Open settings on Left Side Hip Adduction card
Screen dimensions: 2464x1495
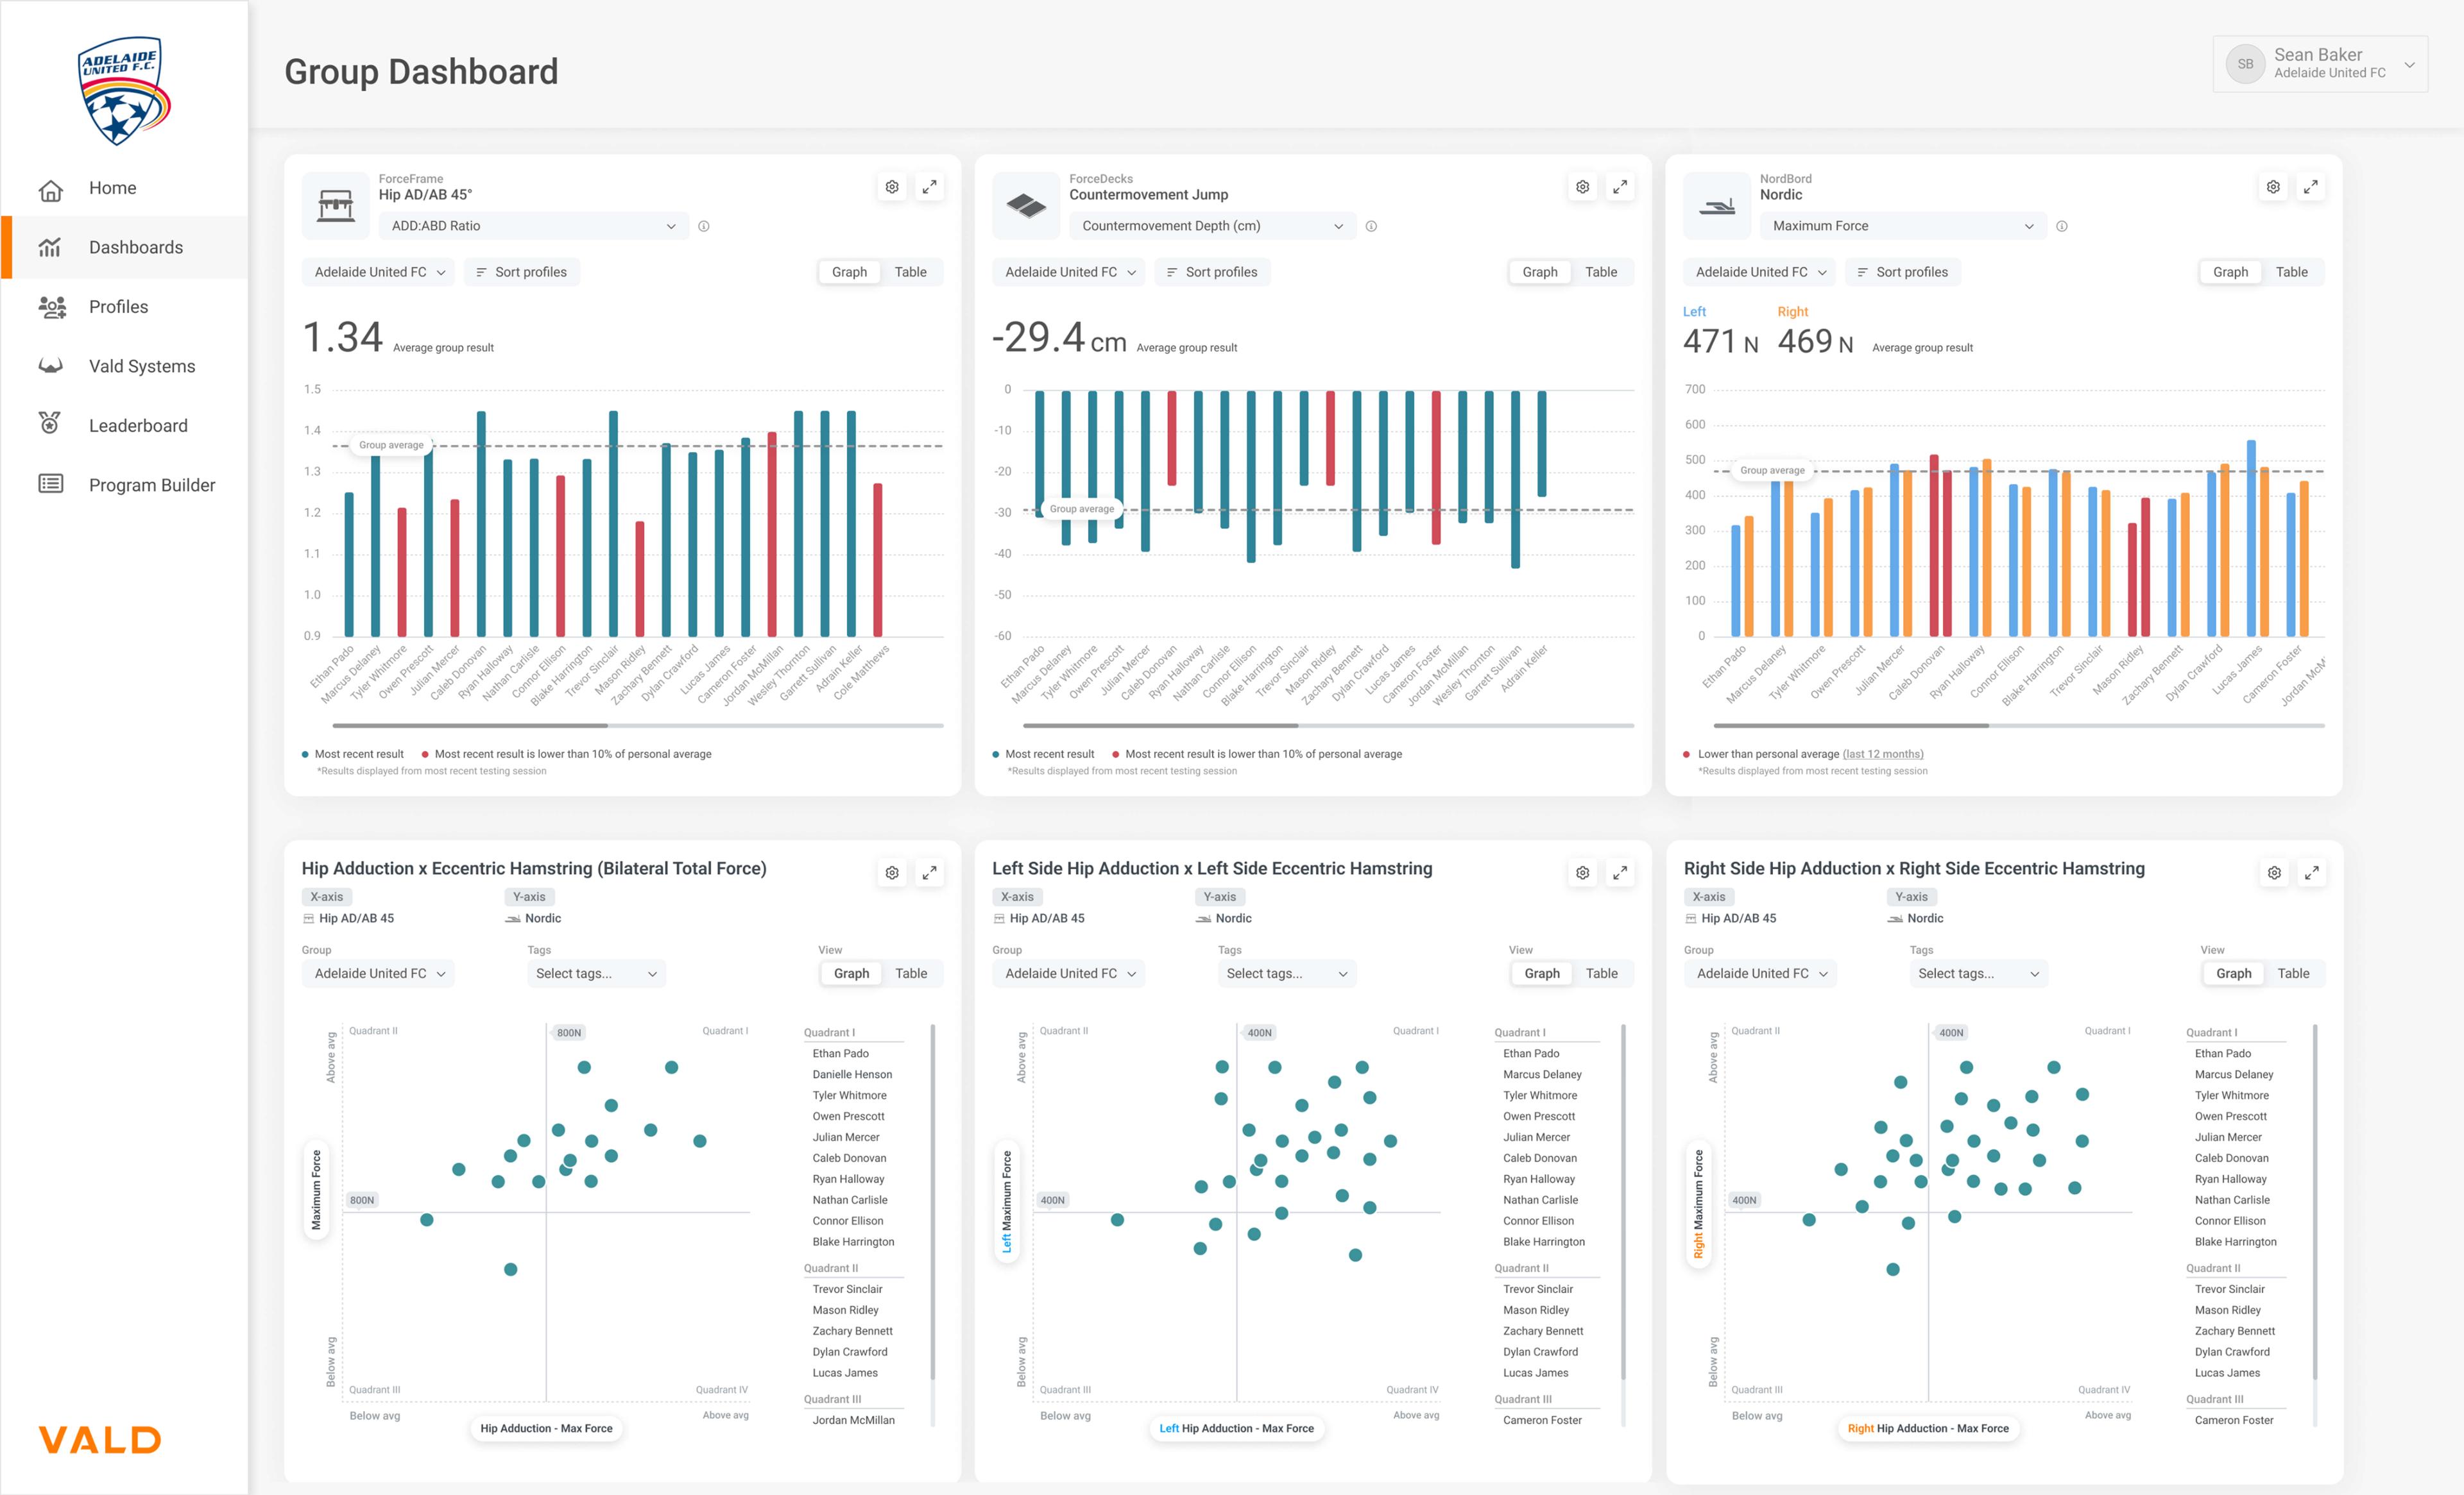(x=1583, y=872)
